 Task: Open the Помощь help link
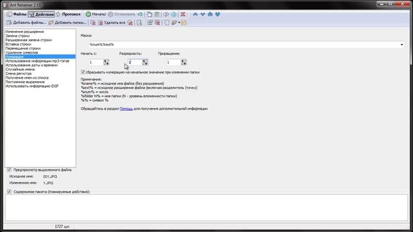pos(126,109)
